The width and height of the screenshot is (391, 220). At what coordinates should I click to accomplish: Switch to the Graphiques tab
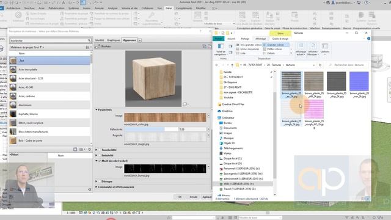pyautogui.click(x=114, y=40)
